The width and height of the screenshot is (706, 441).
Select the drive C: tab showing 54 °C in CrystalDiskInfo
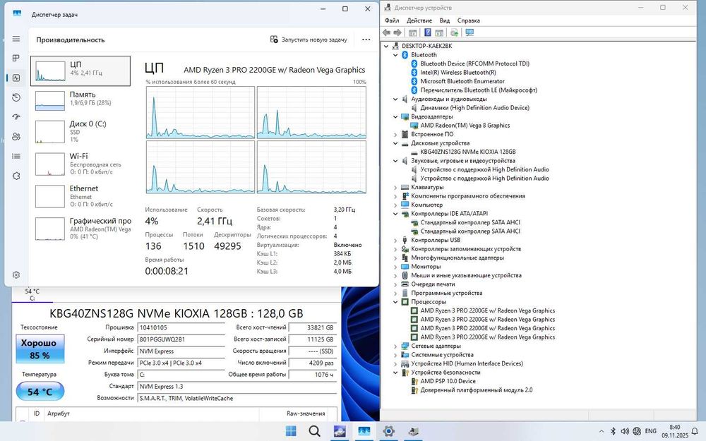click(x=32, y=295)
